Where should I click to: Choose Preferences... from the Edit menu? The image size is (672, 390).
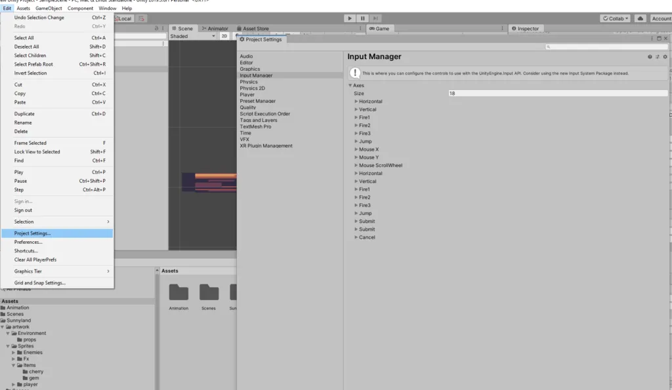coord(58,242)
